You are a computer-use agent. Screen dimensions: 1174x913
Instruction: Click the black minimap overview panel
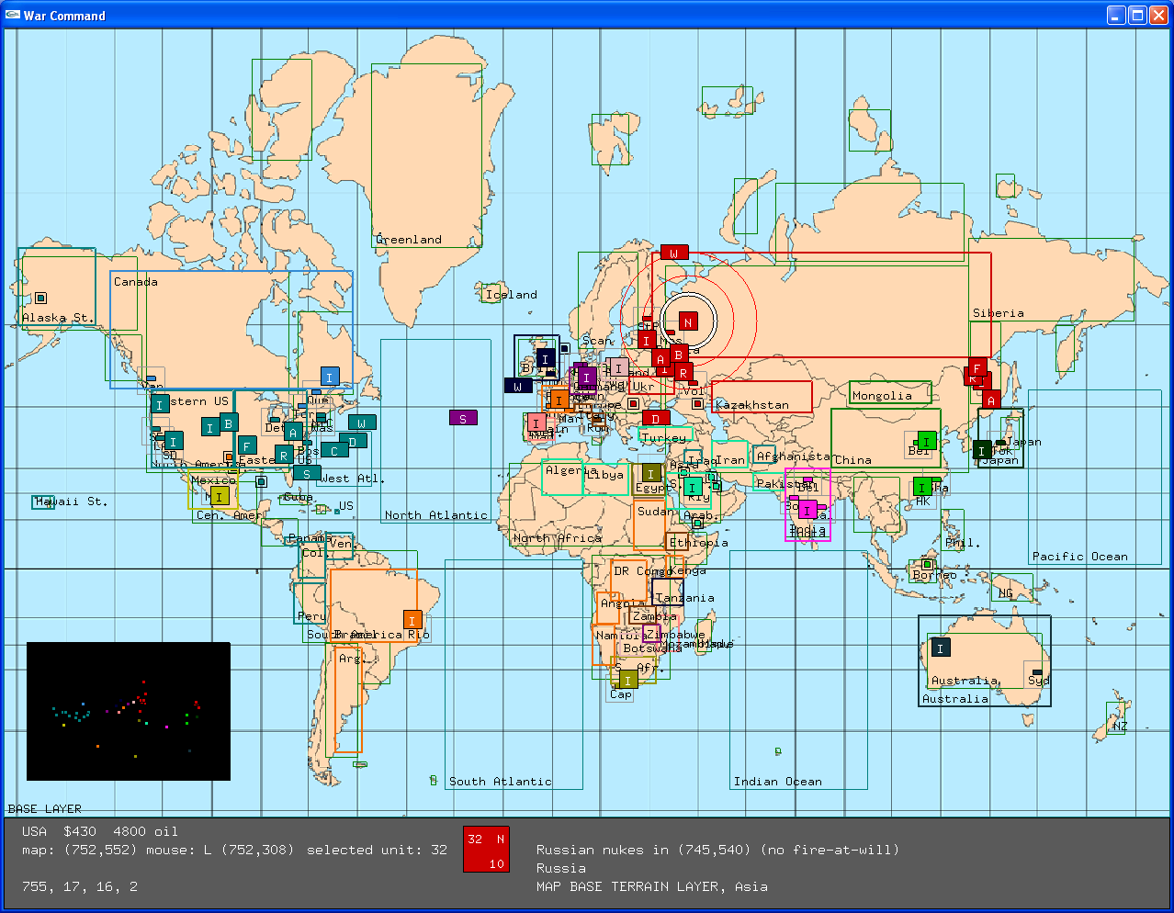pos(129,711)
